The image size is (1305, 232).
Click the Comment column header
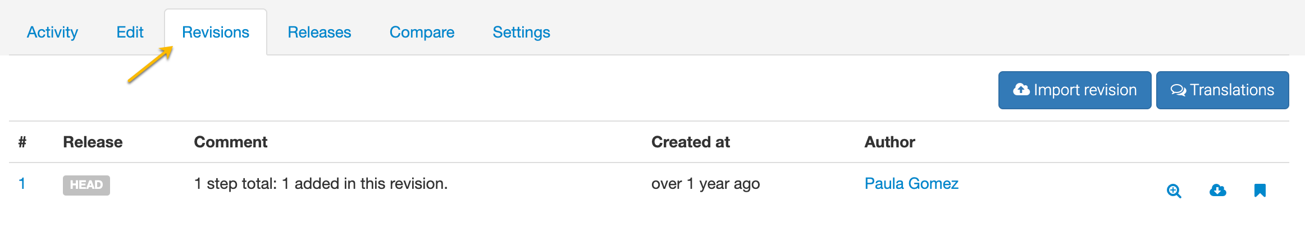pos(230,142)
